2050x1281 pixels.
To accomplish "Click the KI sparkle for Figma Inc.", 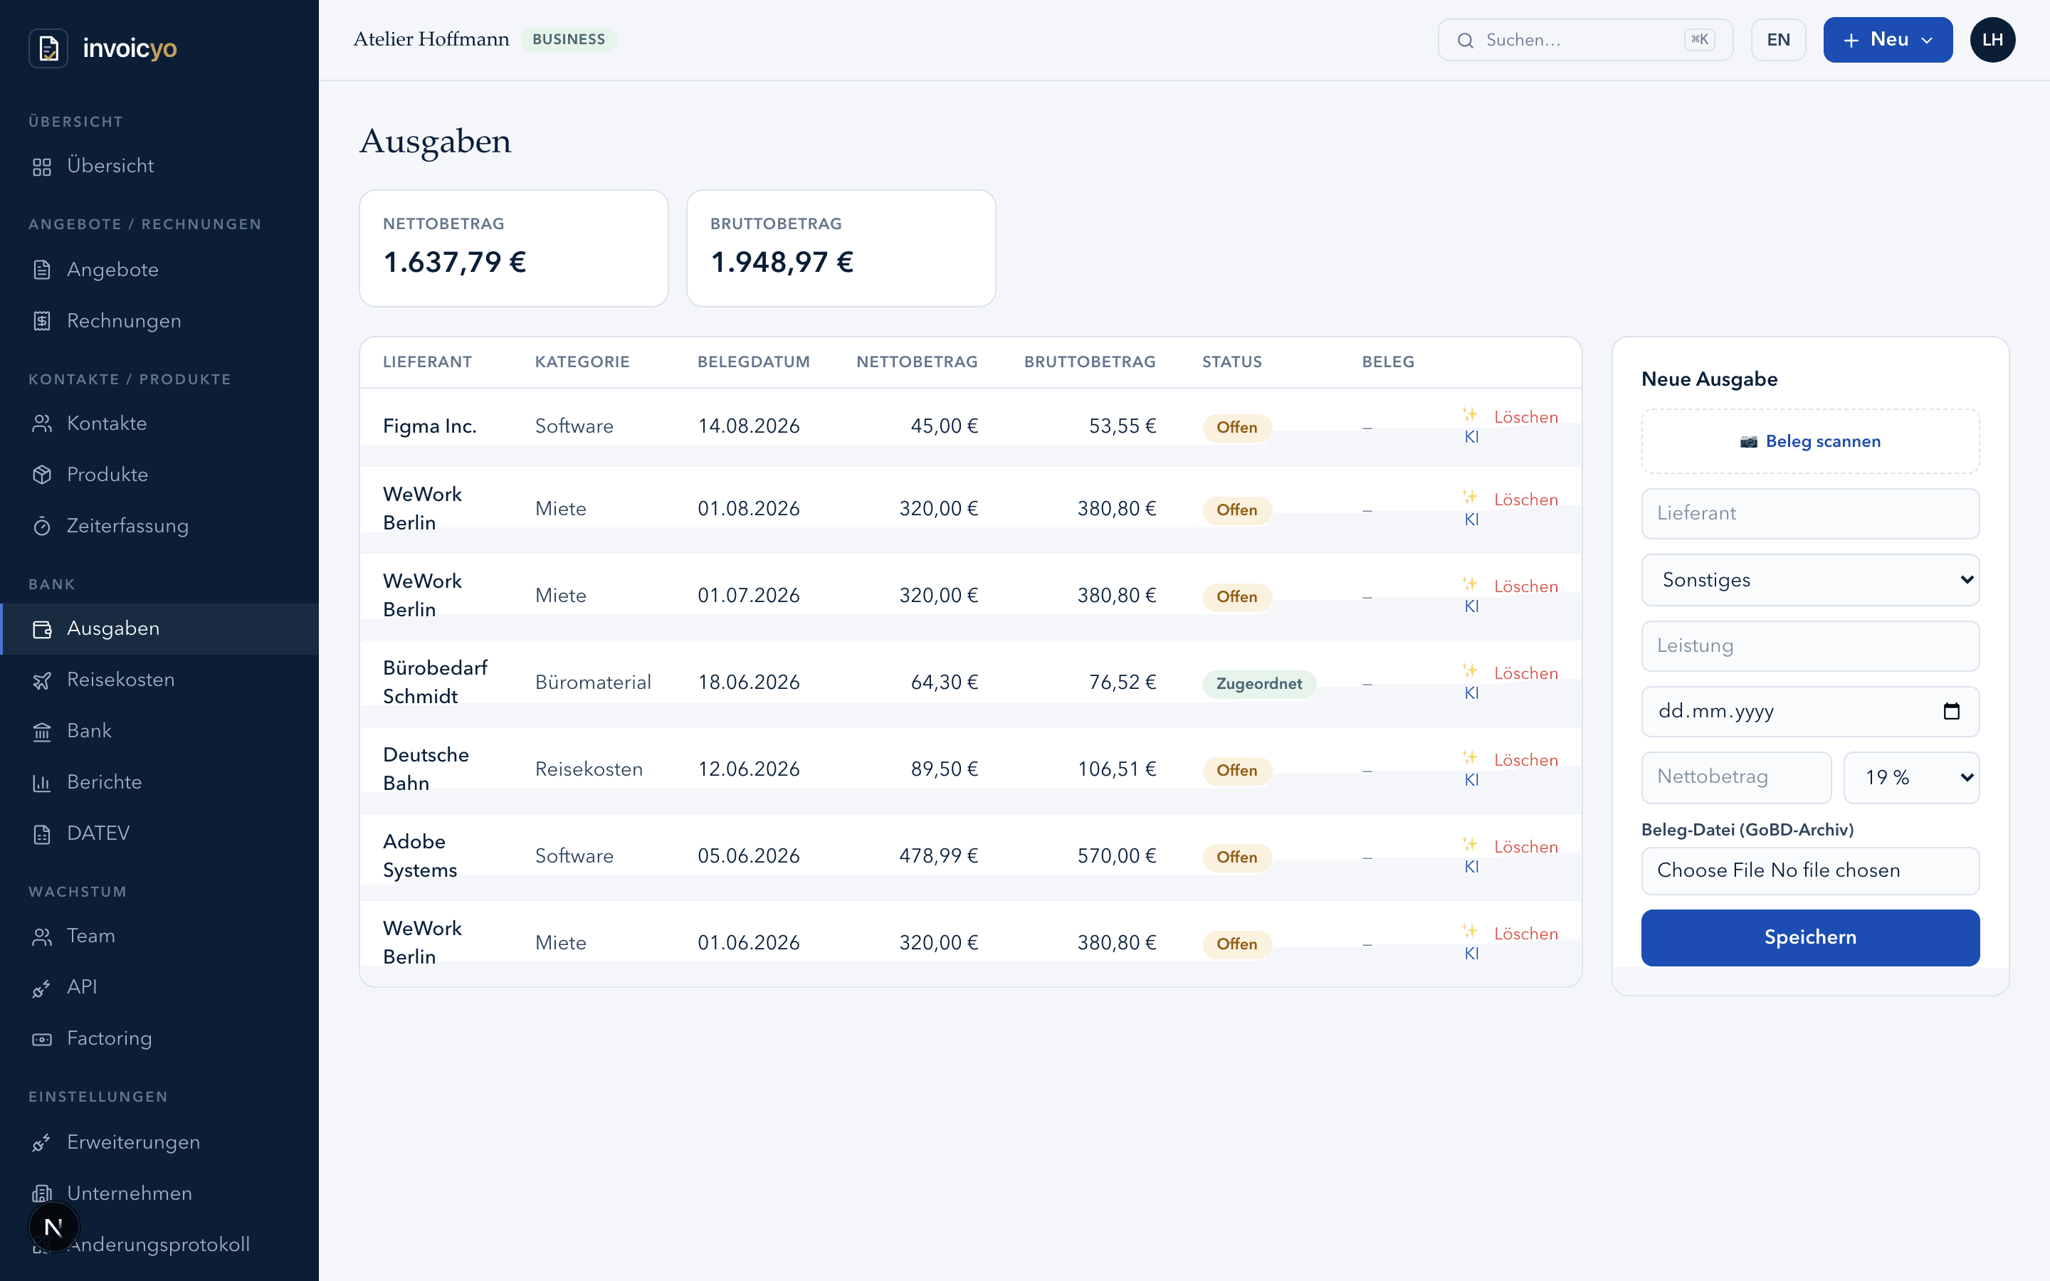I will tap(1471, 414).
